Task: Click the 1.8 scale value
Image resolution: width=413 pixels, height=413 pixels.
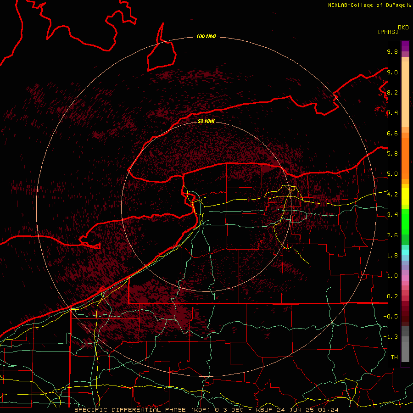Action: pos(392,256)
